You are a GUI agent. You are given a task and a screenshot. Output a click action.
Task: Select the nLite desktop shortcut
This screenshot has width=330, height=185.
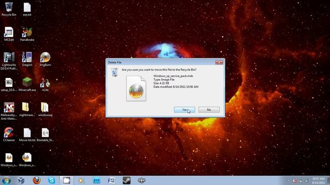click(45, 84)
